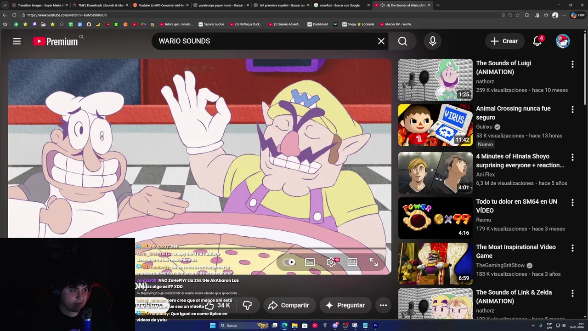Open options for the Hinata Shoyo video
Screen dimensions: 588x331
(572, 158)
